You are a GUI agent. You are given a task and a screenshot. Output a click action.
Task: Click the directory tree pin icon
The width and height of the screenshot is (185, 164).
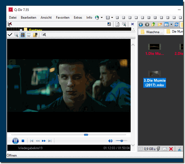tap(10, 24)
